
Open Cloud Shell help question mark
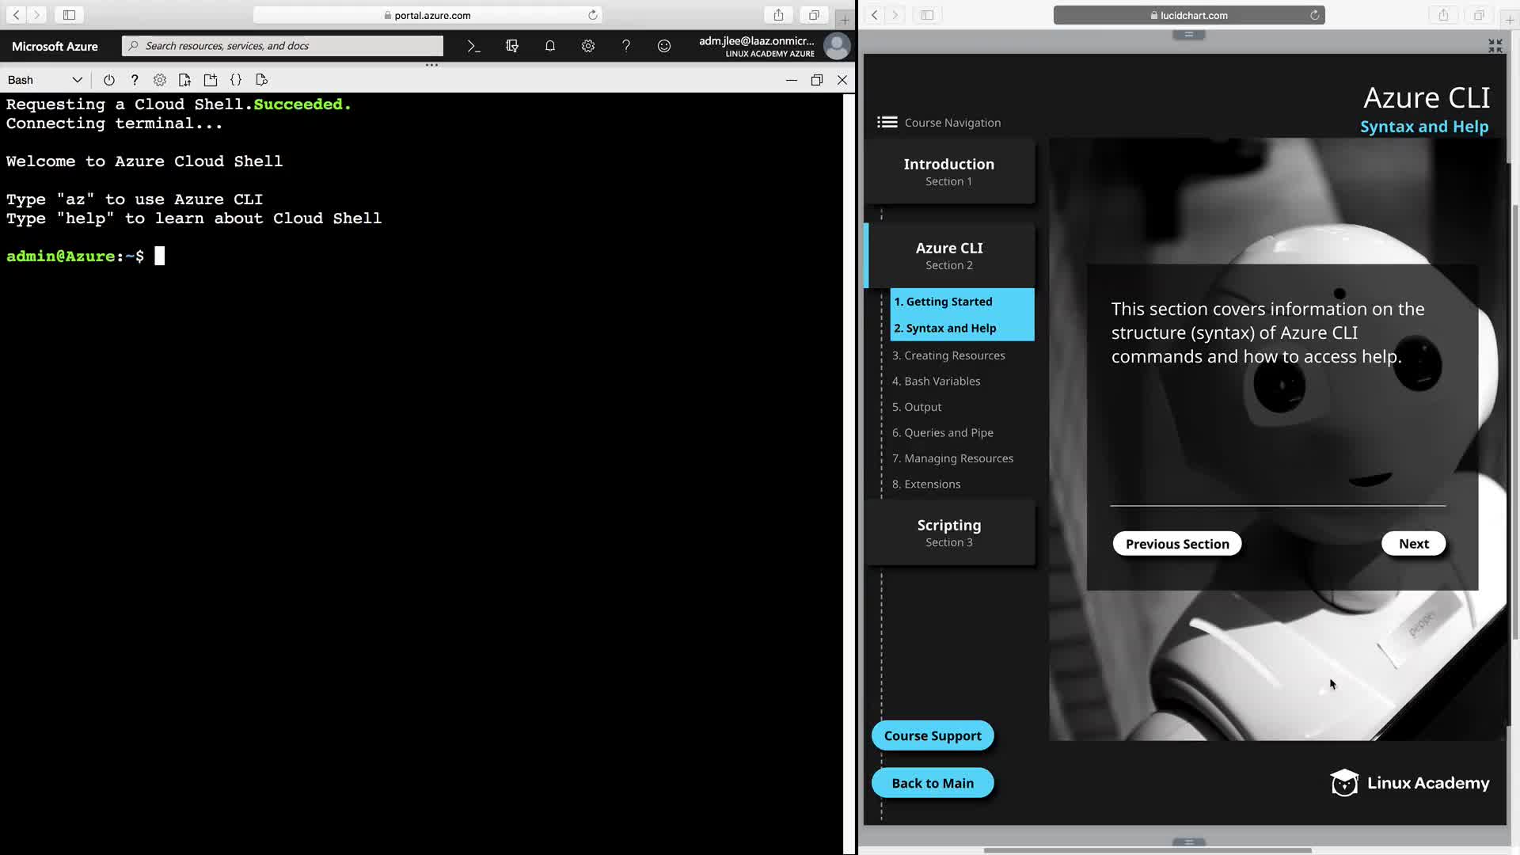(135, 80)
